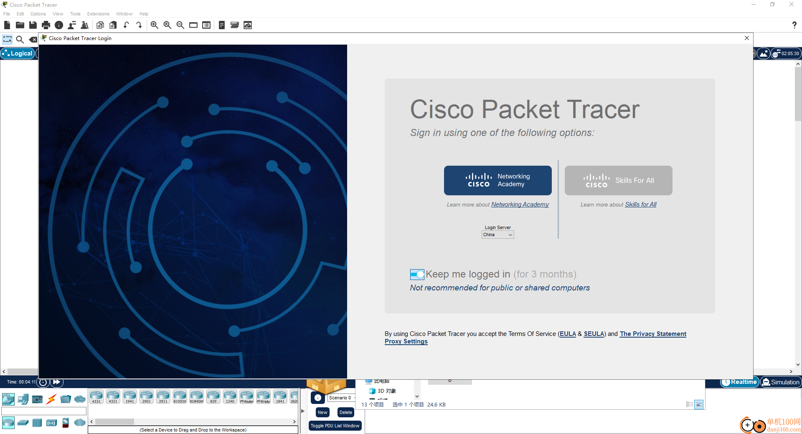The image size is (802, 434).
Task: Open the drawing palette rectangle icon
Action: tap(193, 25)
